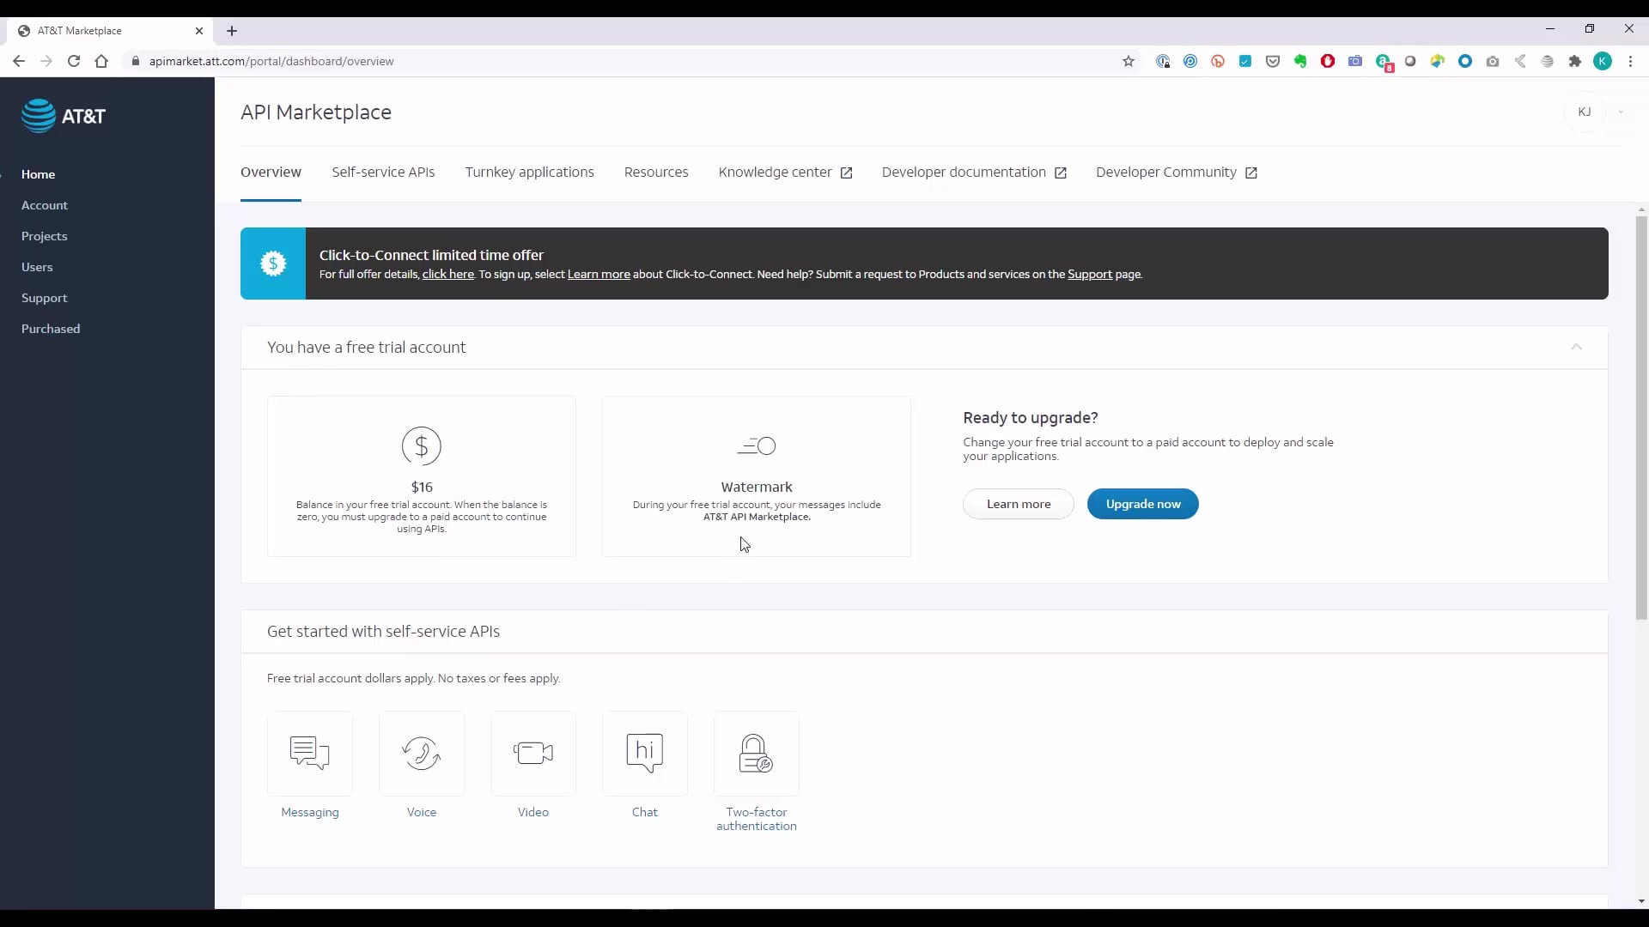Click the Pocket extension icon
1649x927 pixels.
(x=1273, y=61)
